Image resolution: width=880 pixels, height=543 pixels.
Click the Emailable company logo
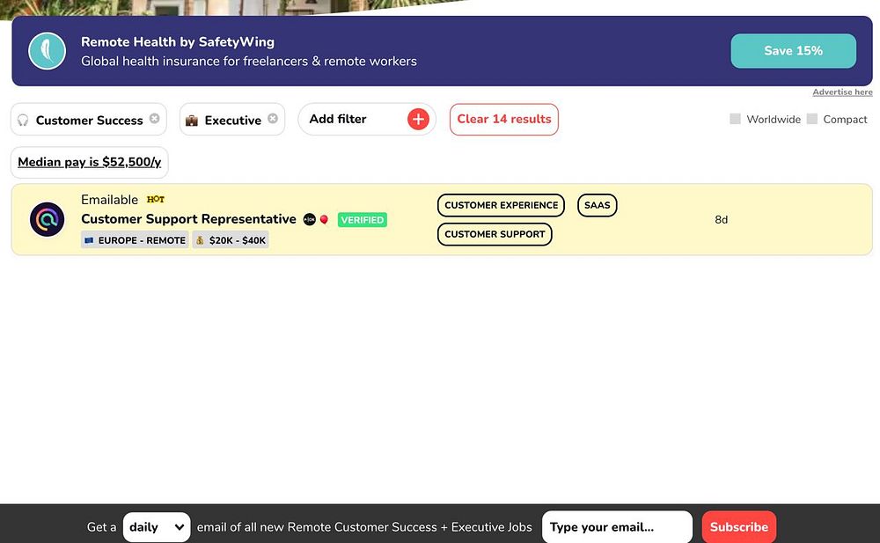point(48,219)
